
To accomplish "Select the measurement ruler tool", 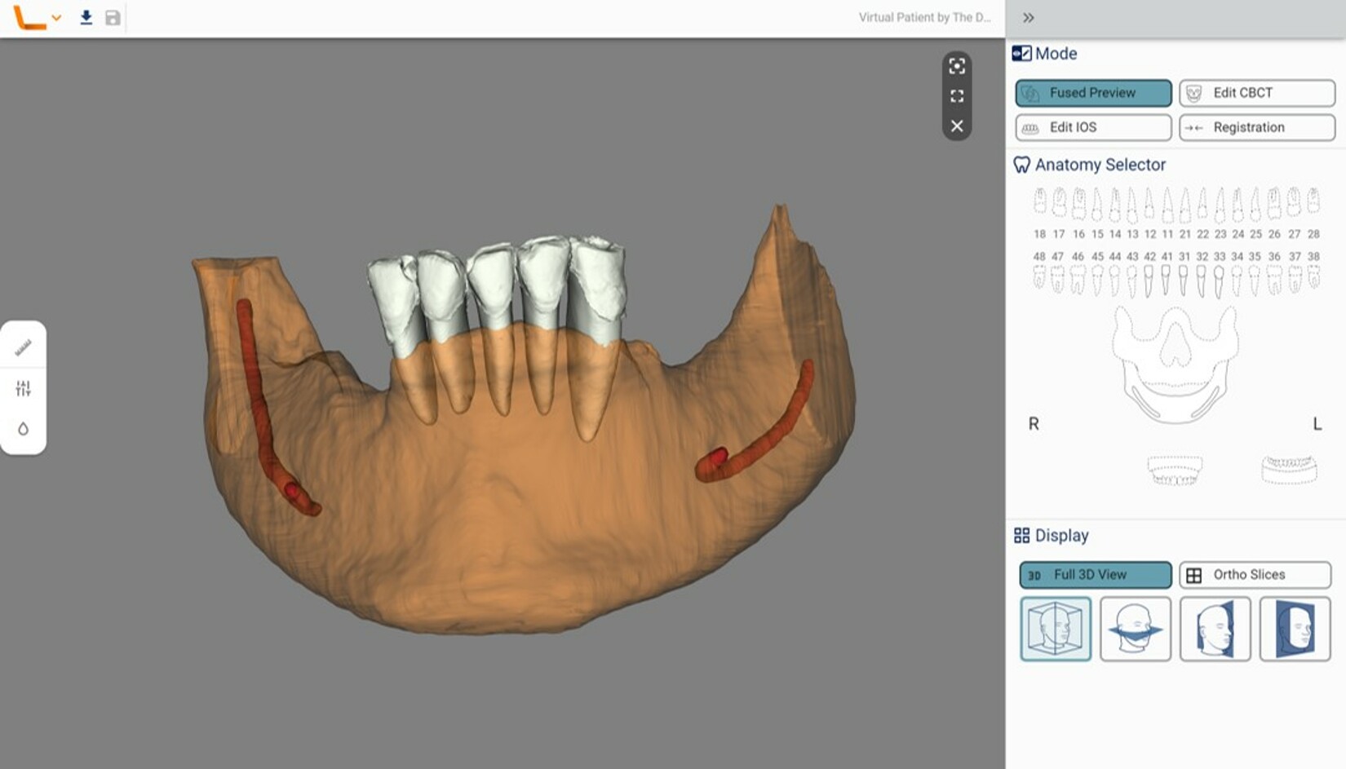I will pos(24,345).
